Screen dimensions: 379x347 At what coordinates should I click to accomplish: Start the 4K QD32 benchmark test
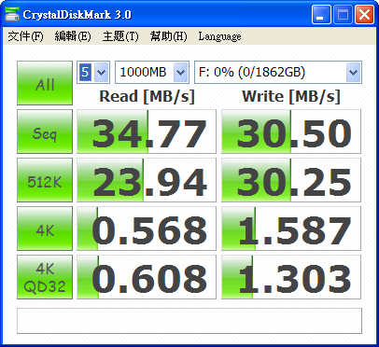point(45,277)
